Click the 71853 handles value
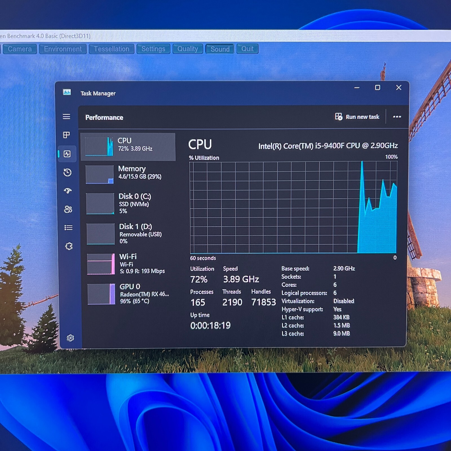The width and height of the screenshot is (451, 451). tap(264, 302)
